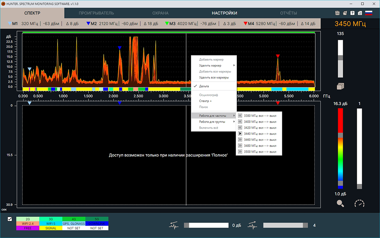Toggle 3440 МГц frequency from вкл to выкл

[260, 134]
